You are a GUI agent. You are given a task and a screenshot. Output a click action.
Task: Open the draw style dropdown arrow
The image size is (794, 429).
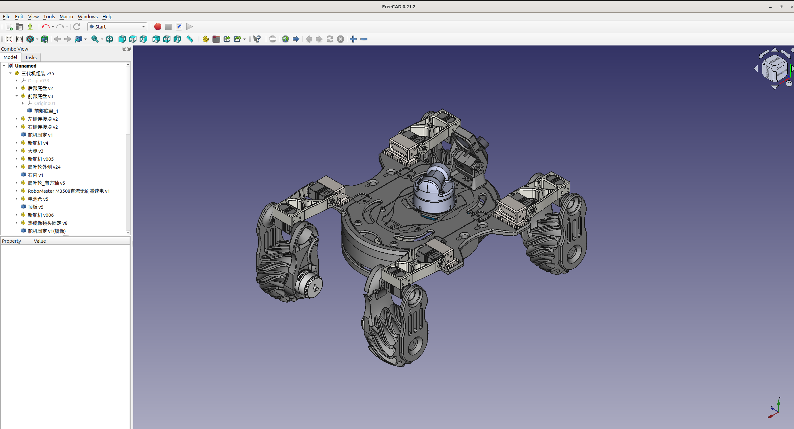tap(37, 39)
